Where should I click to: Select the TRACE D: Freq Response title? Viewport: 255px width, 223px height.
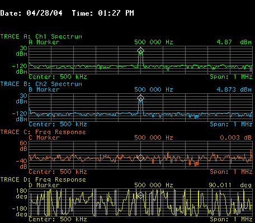pyautogui.click(x=43, y=179)
